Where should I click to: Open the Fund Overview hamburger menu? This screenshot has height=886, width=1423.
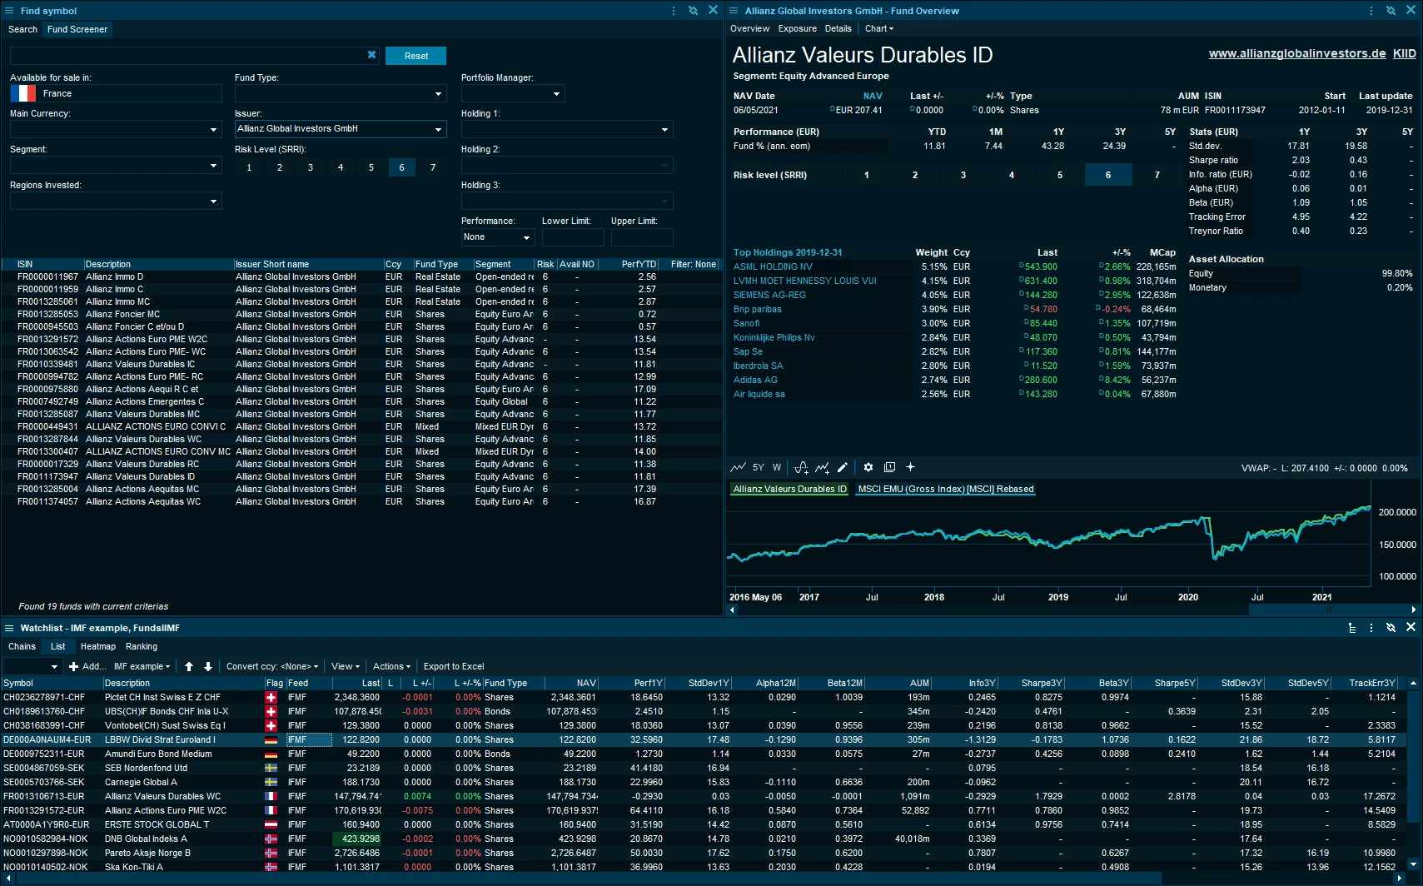[734, 11]
